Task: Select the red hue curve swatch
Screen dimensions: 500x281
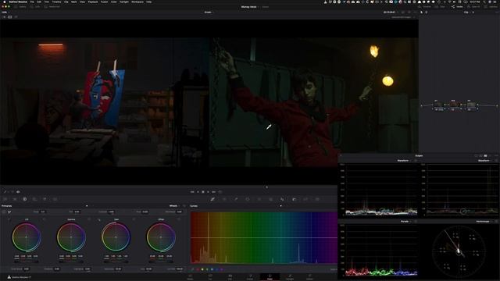Action: click(x=198, y=269)
